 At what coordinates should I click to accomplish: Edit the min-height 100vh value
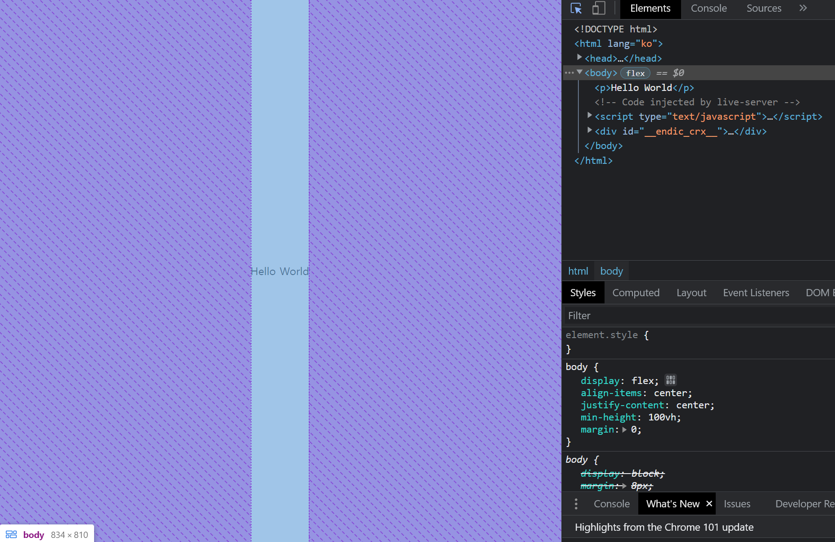coord(662,417)
